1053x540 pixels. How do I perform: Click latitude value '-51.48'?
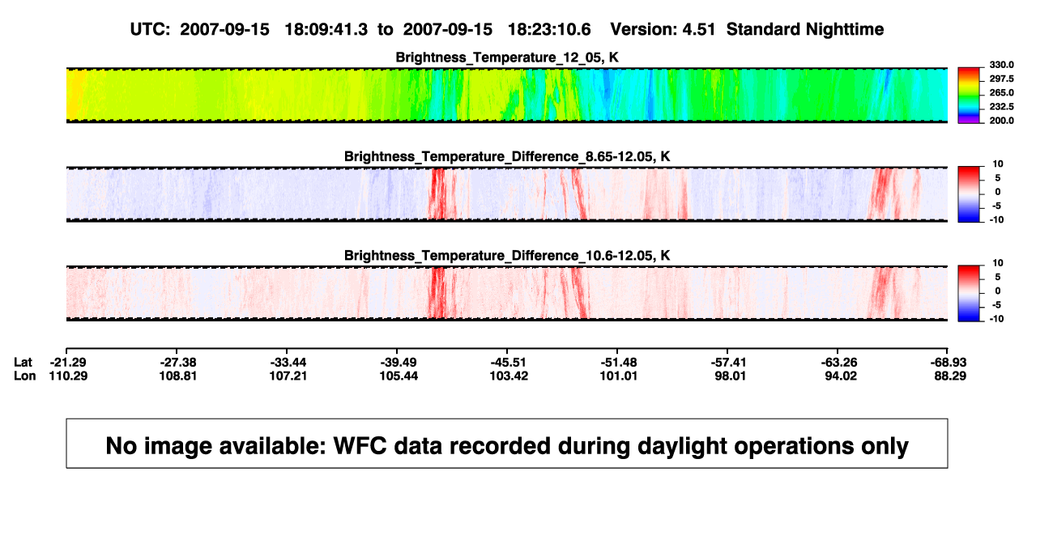pyautogui.click(x=618, y=362)
